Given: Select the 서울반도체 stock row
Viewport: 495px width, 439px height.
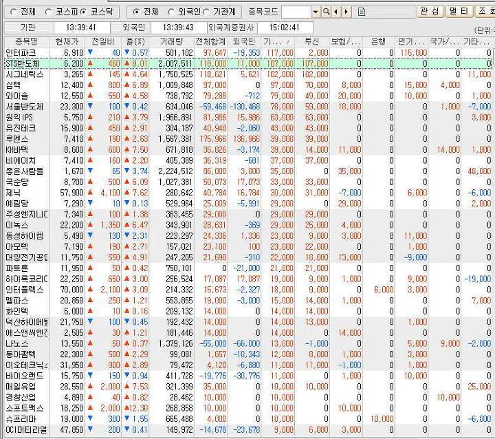Looking at the screenshot, I should tap(247, 107).
